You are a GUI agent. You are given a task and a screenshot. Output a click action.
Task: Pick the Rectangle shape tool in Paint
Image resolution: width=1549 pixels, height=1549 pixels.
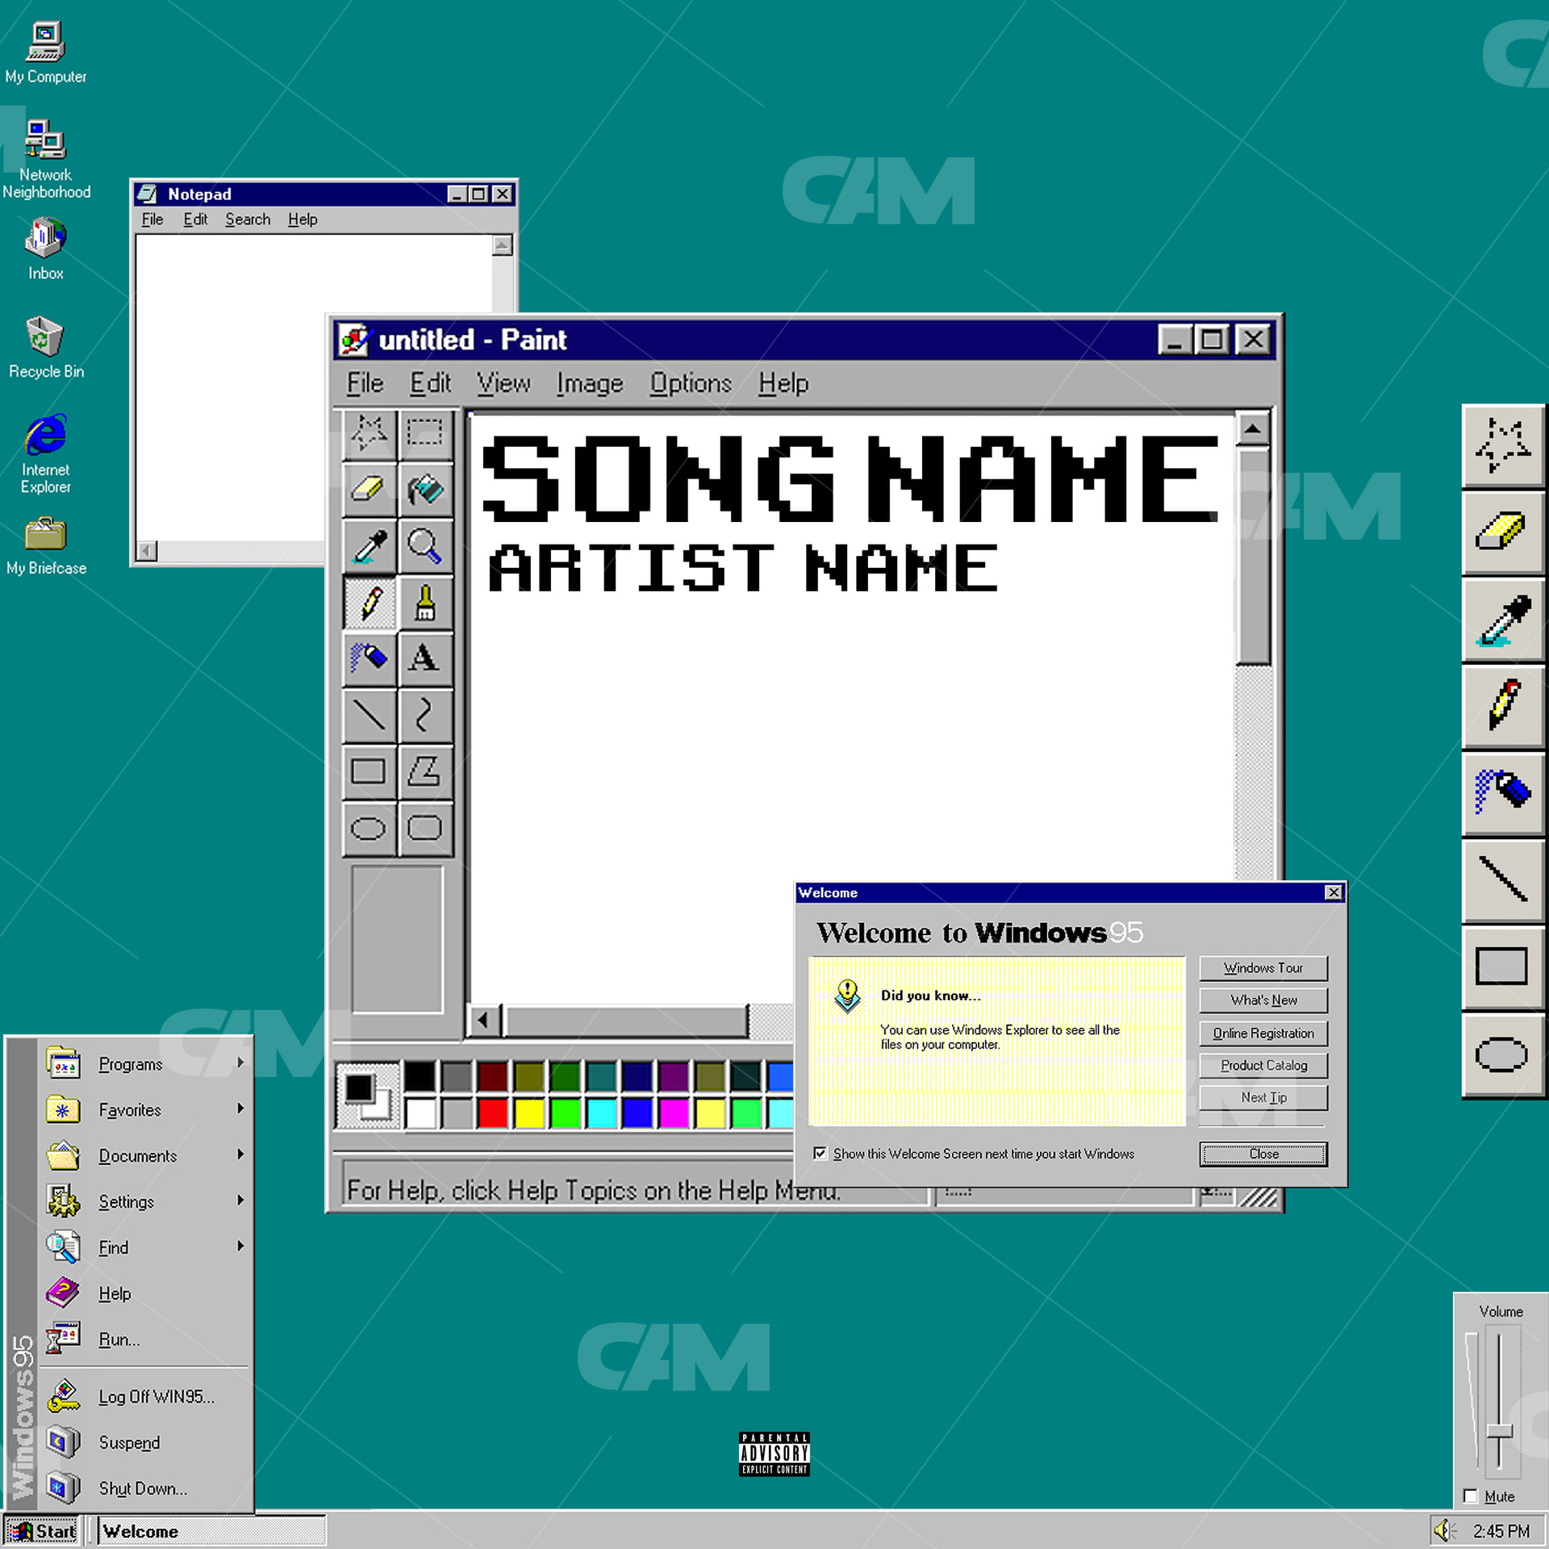[x=369, y=771]
